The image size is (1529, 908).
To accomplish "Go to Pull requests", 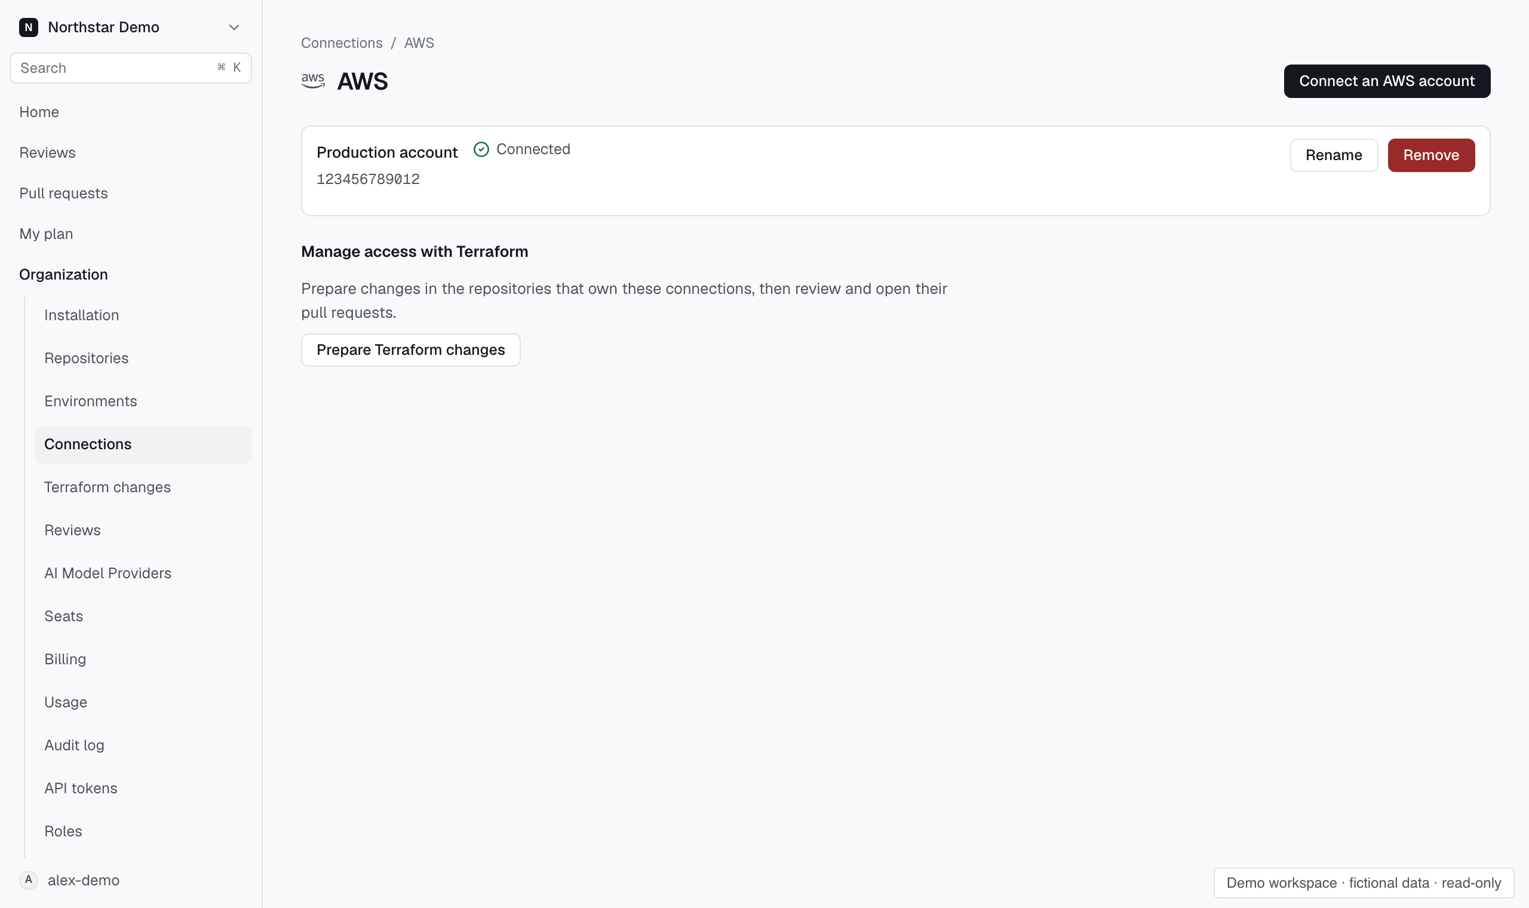I will tap(63, 194).
